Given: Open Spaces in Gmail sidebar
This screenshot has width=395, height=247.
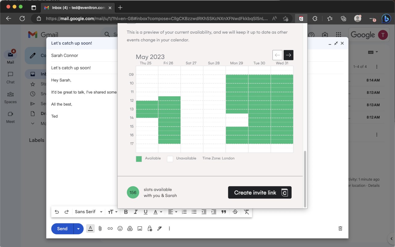Looking at the screenshot, I should 10,97.
